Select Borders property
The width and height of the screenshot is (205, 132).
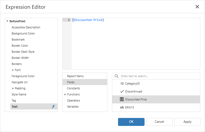[17, 64]
